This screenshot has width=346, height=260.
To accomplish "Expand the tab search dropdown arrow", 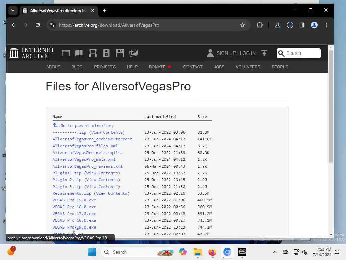I will coord(13,10).
